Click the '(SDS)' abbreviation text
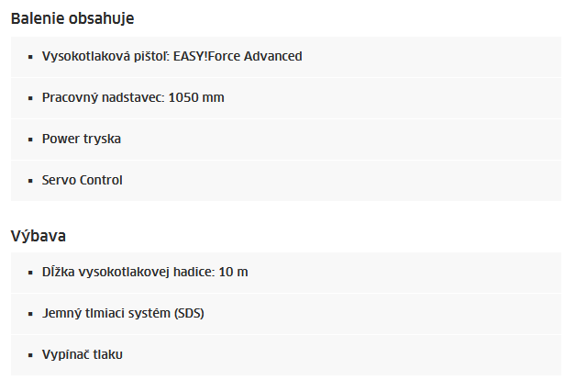The width and height of the screenshot is (576, 391). click(x=189, y=314)
